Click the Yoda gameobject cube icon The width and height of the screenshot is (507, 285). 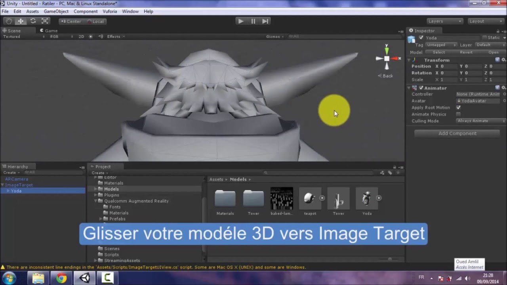(412, 39)
